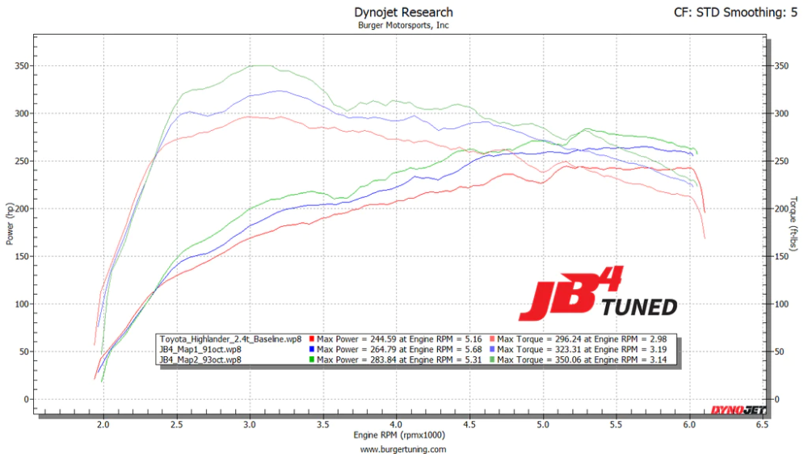Click the light blue Max Torque 323.31 marker
The image size is (808, 454).
pos(492,349)
